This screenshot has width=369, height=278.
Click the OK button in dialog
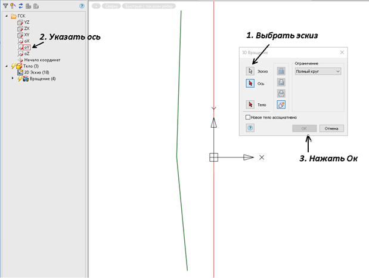(304, 128)
